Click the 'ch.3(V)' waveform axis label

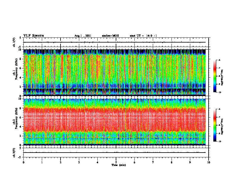pyautogui.click(x=14, y=153)
